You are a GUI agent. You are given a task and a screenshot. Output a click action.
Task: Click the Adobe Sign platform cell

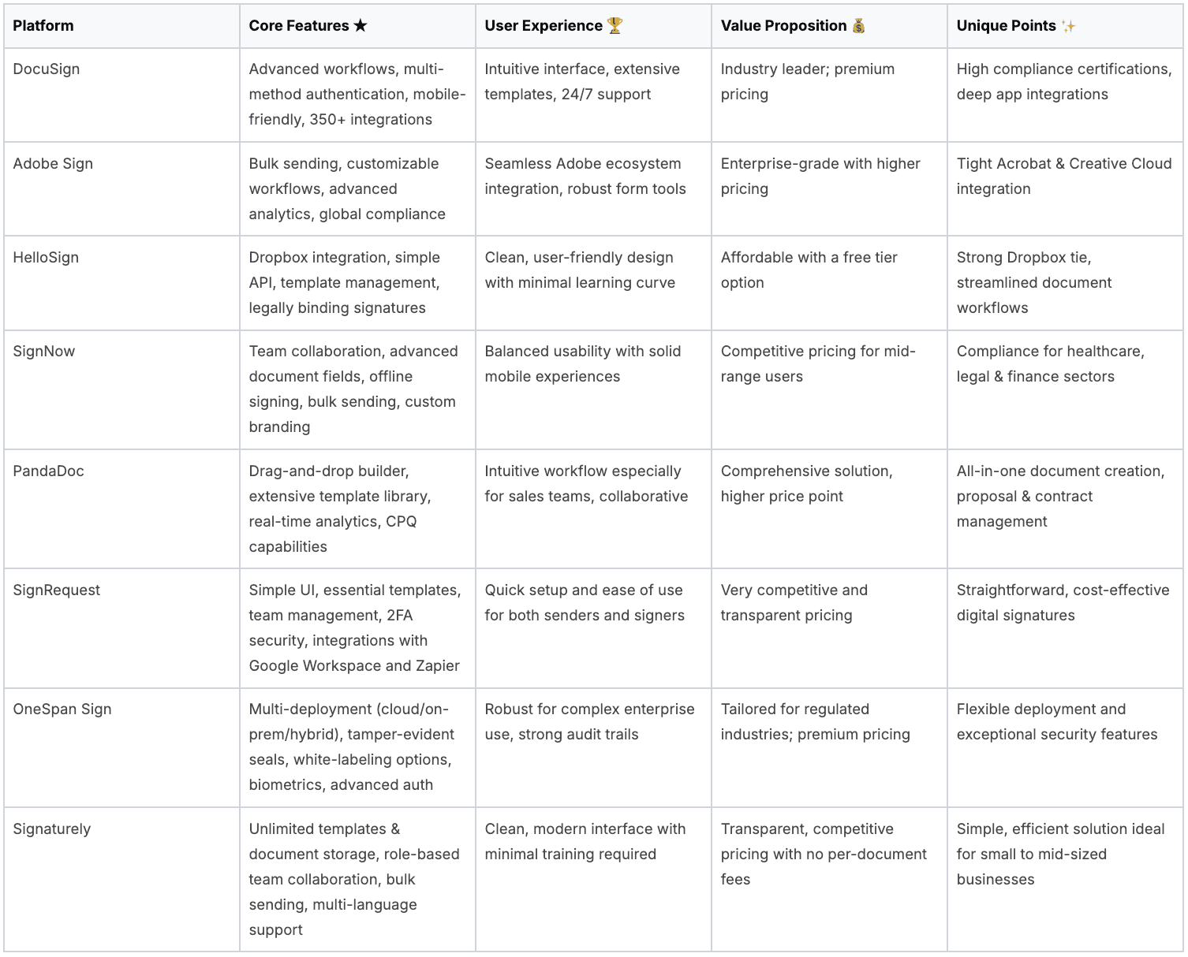53,164
